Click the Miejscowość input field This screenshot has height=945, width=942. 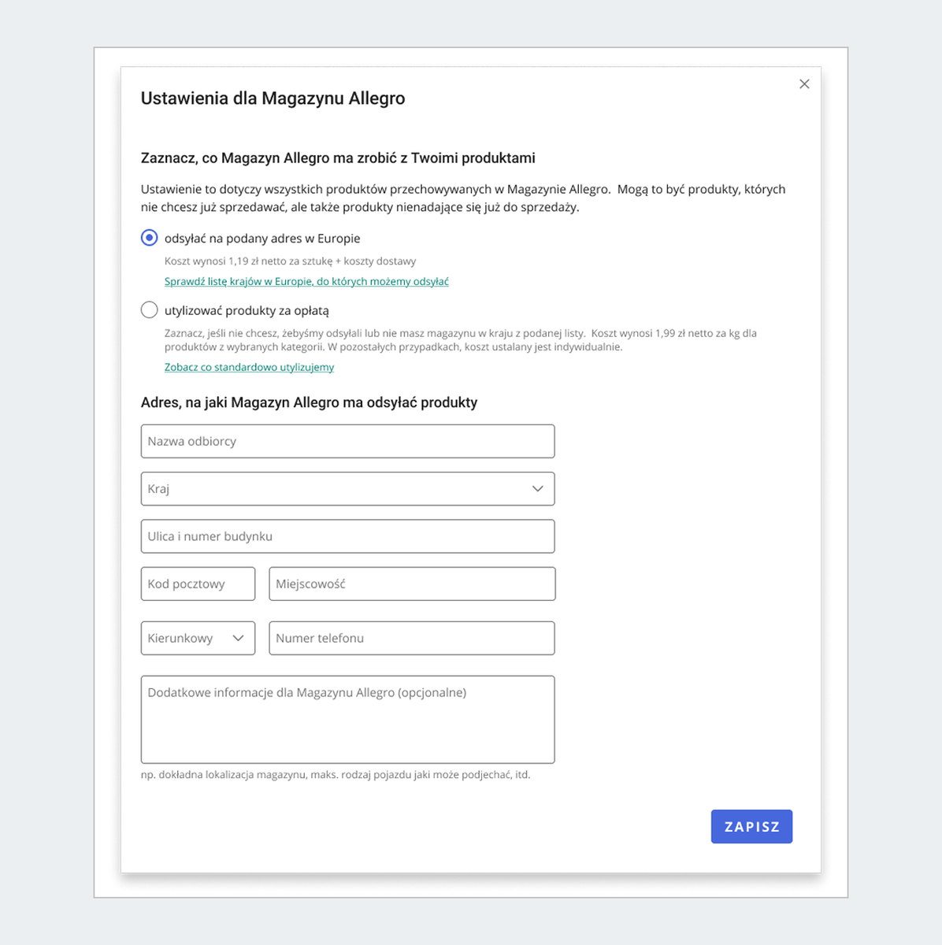[x=412, y=584]
